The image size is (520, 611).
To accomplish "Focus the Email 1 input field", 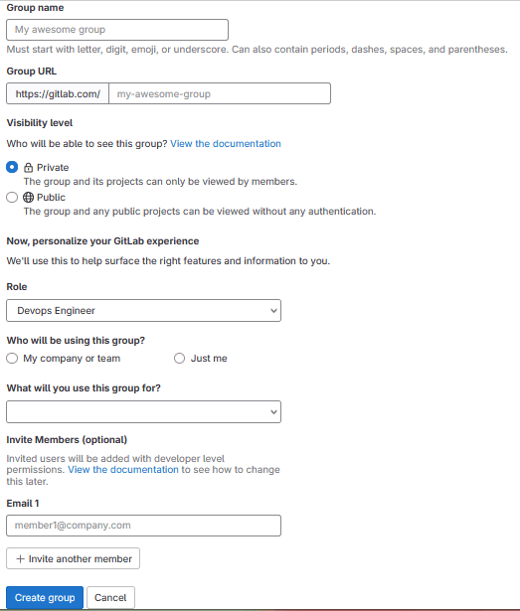I will click(x=143, y=526).
